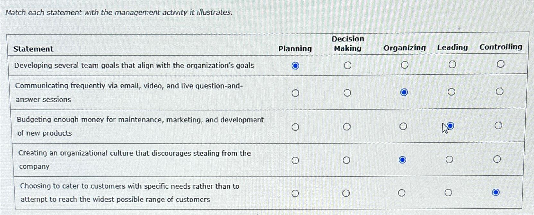This screenshot has height=215, width=534.
Task: Select Leading for organizational culture statement
Action: (x=450, y=158)
